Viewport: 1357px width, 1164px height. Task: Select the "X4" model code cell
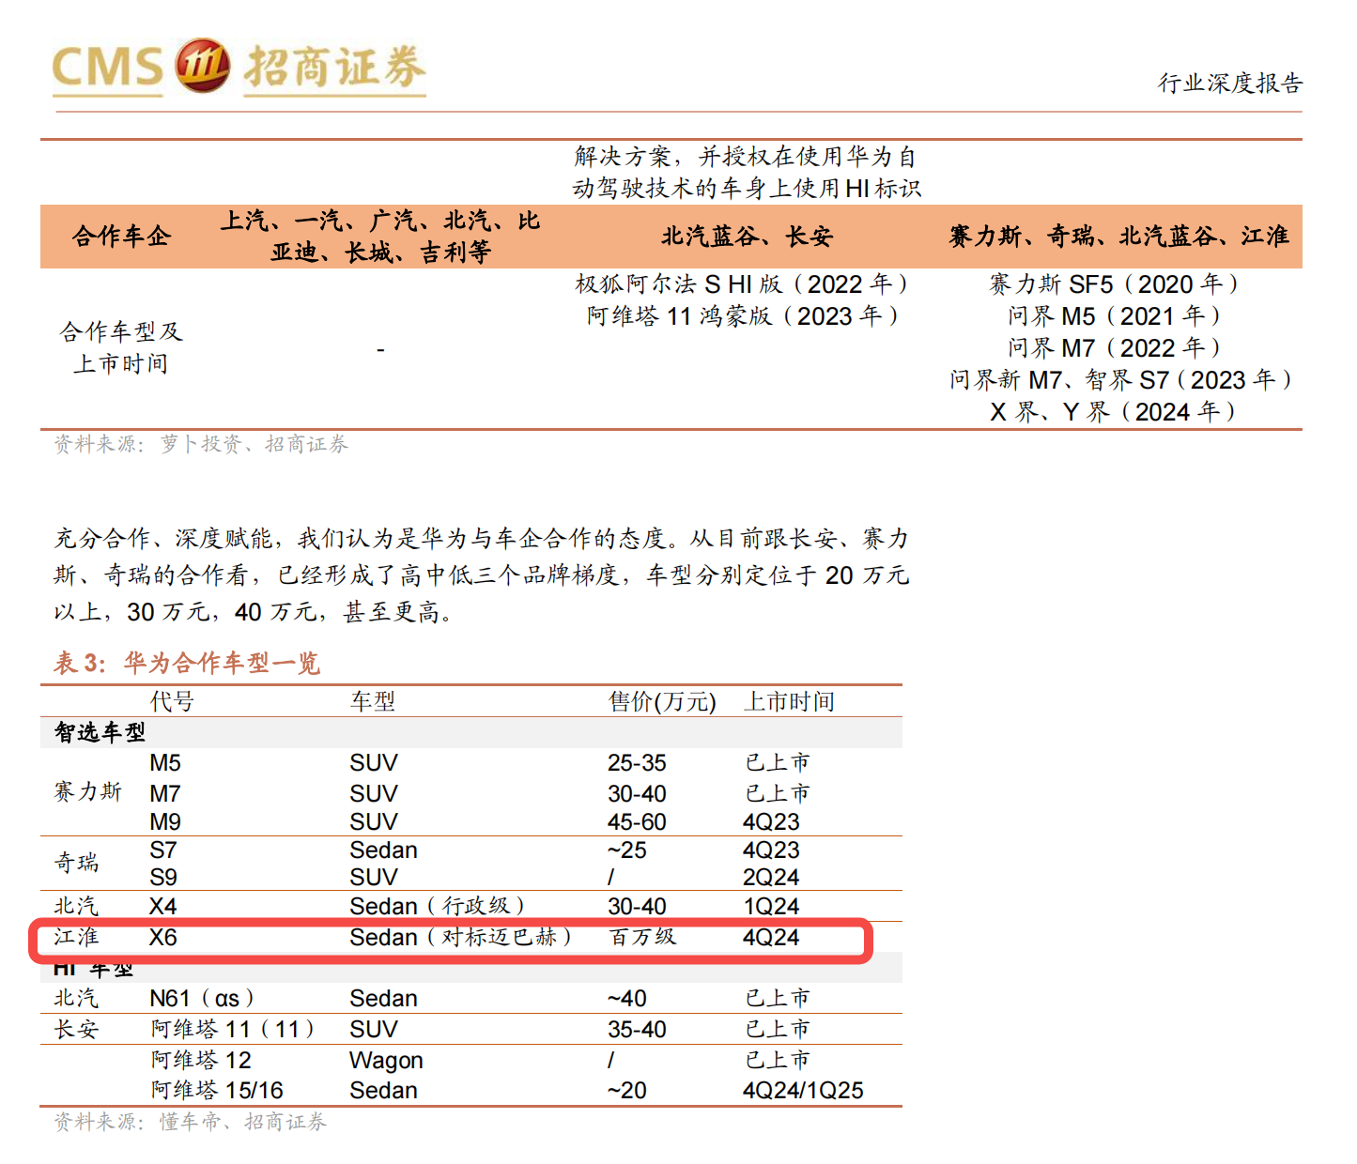[163, 906]
